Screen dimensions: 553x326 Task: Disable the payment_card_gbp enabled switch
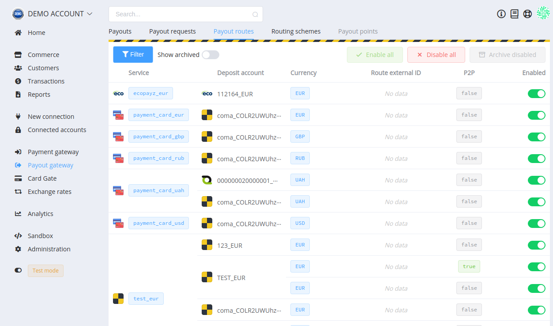537,137
